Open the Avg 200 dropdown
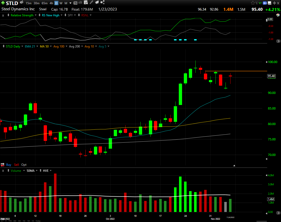The width and height of the screenshot is (281, 222). pyautogui.click(x=82, y=46)
